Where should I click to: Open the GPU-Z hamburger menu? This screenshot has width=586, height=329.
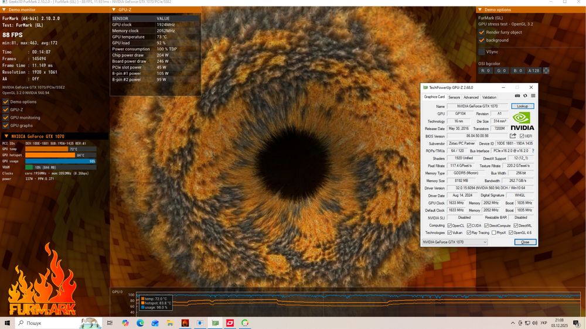pyautogui.click(x=533, y=96)
